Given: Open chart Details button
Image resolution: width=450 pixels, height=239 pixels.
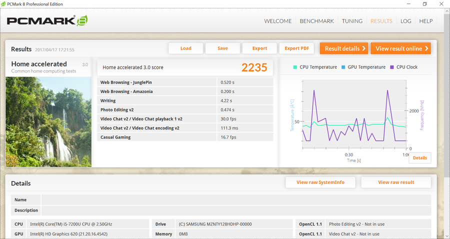Looking at the screenshot, I should coord(419,158).
